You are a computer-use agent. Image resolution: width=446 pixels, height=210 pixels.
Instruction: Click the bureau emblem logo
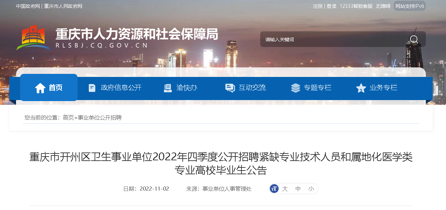tap(33, 37)
